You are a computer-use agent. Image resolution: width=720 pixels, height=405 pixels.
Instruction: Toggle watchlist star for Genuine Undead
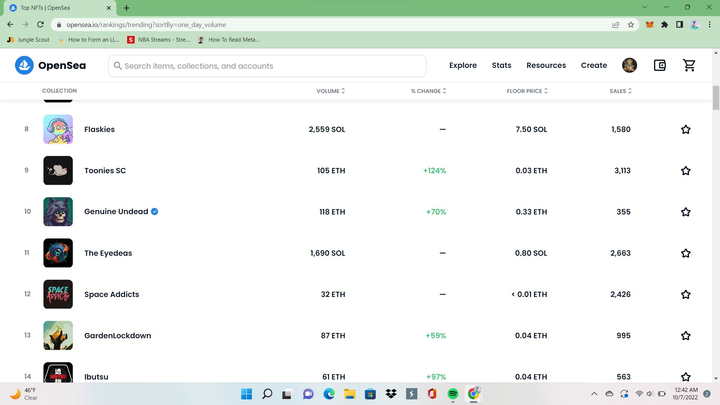[685, 212]
